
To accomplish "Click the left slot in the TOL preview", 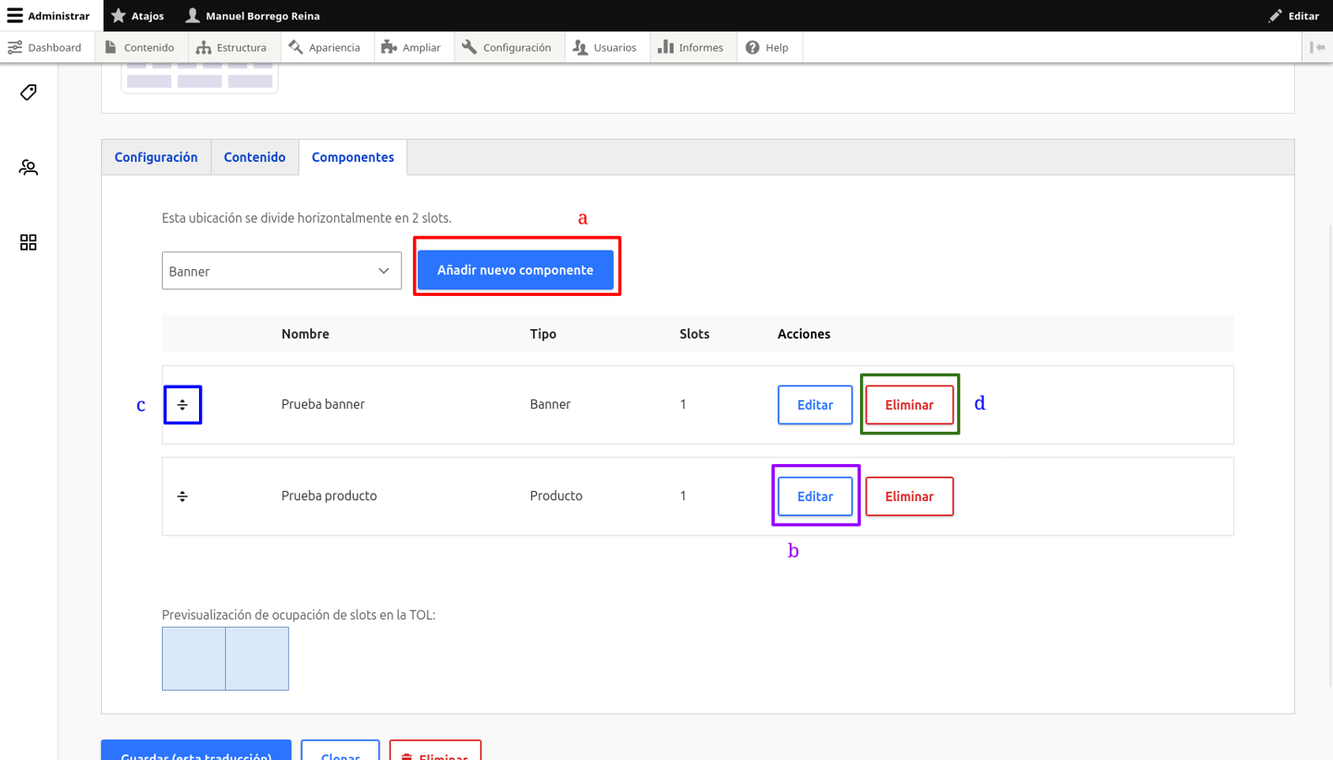I will (x=193, y=658).
